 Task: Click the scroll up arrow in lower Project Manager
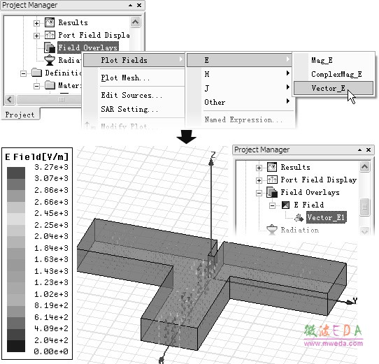pyautogui.click(x=364, y=166)
